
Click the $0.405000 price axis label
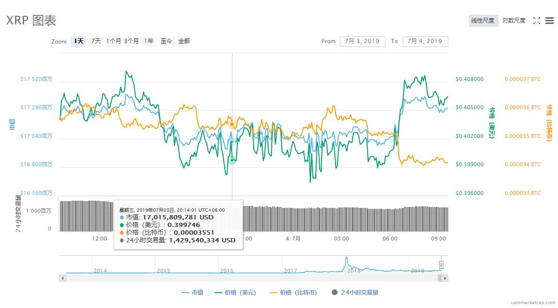pos(469,107)
